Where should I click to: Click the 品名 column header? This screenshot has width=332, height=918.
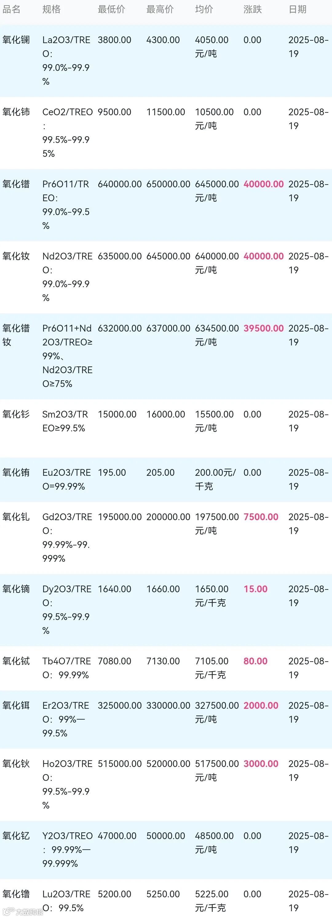click(11, 9)
